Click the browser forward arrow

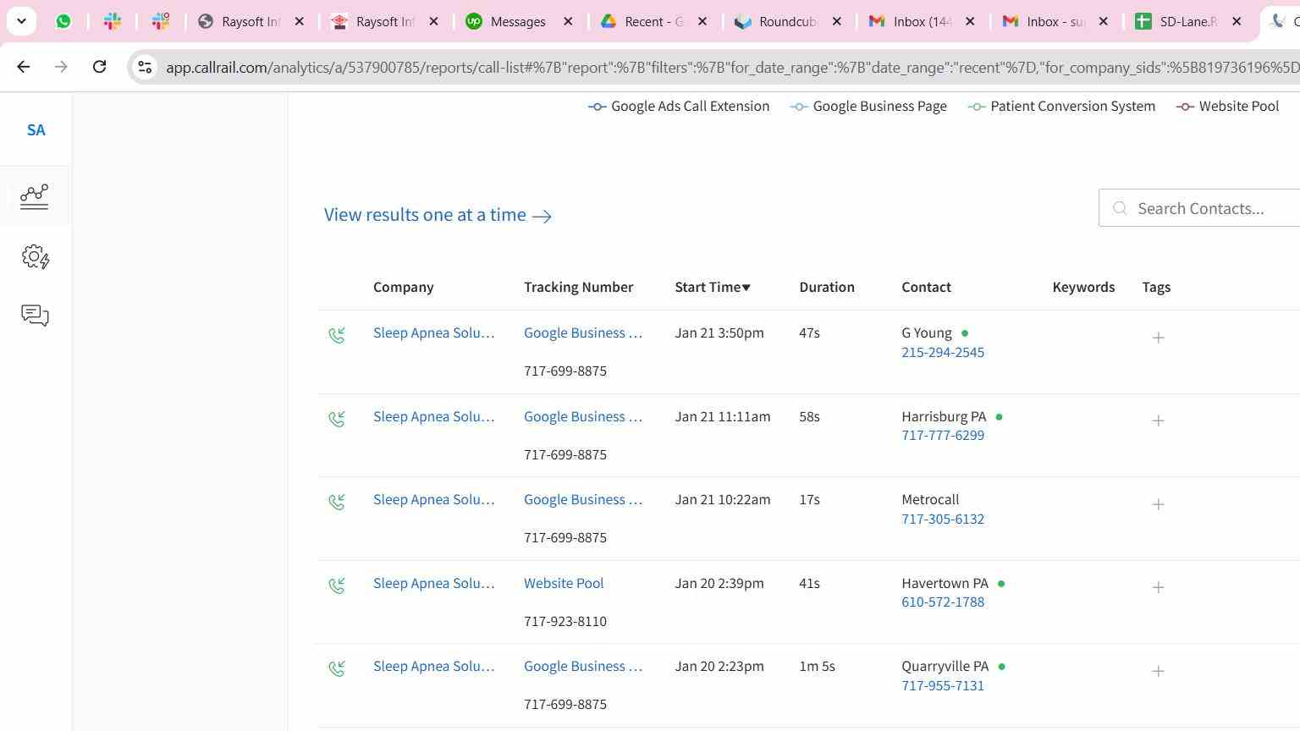61,67
